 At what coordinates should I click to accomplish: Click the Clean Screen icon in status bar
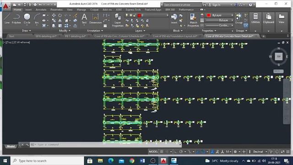coord(283,152)
